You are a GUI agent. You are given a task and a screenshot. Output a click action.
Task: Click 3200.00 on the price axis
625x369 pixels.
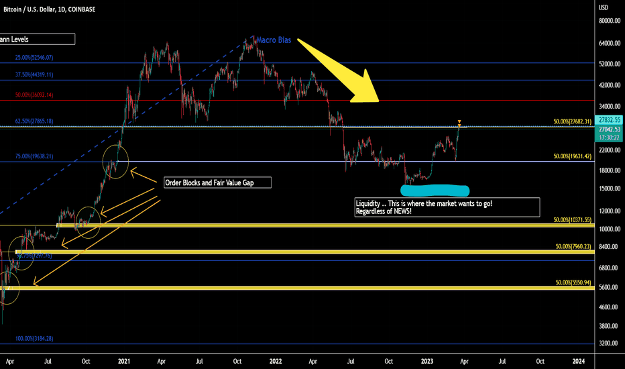[x=608, y=343]
